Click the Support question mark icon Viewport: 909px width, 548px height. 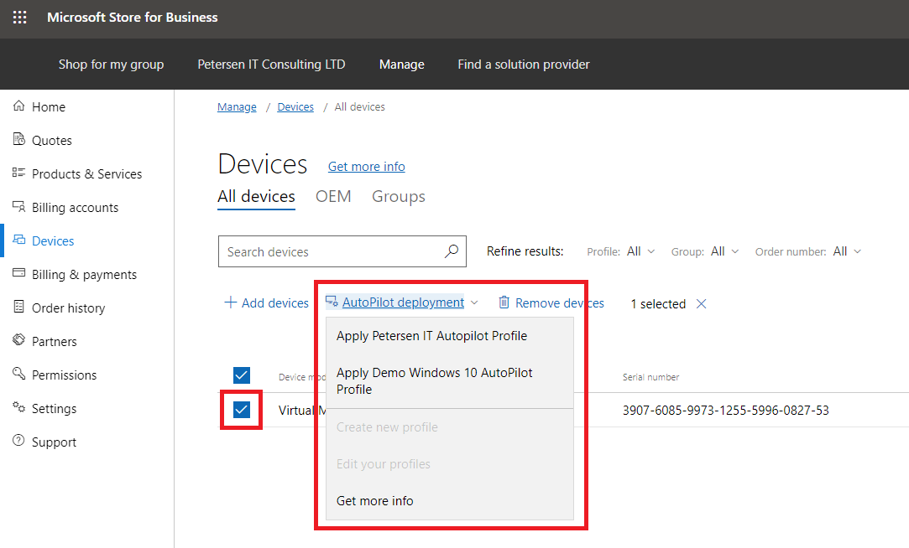18,441
